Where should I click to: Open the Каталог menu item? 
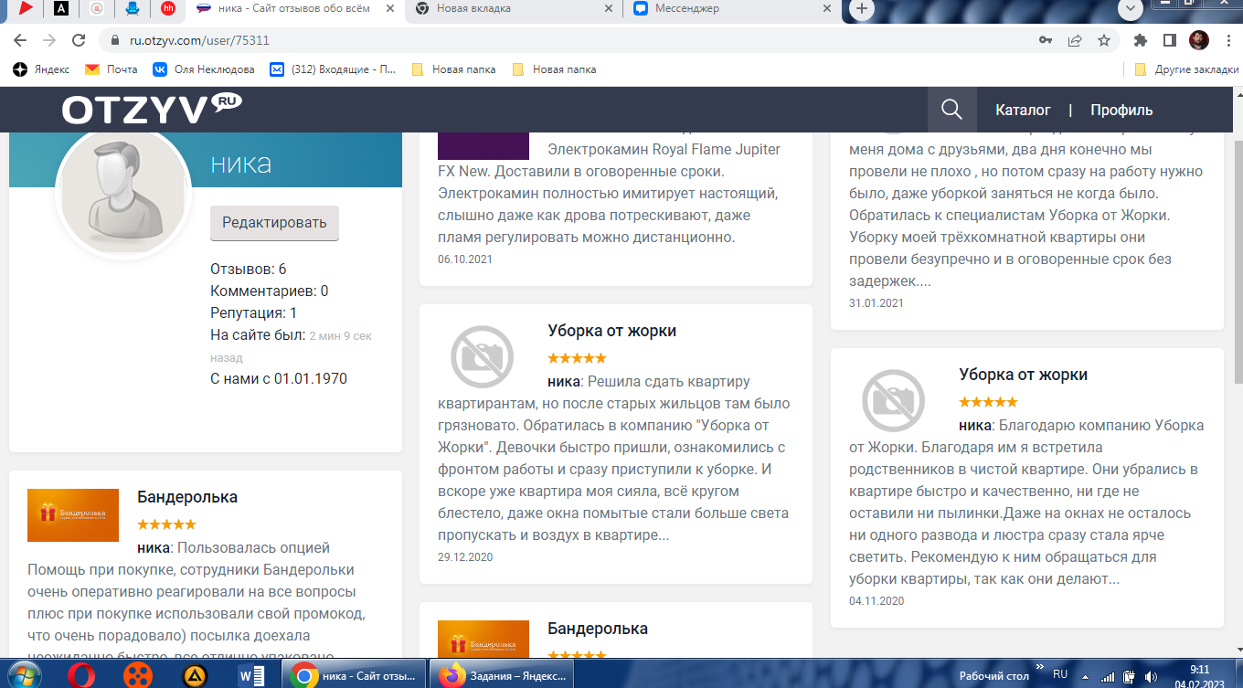point(1023,110)
